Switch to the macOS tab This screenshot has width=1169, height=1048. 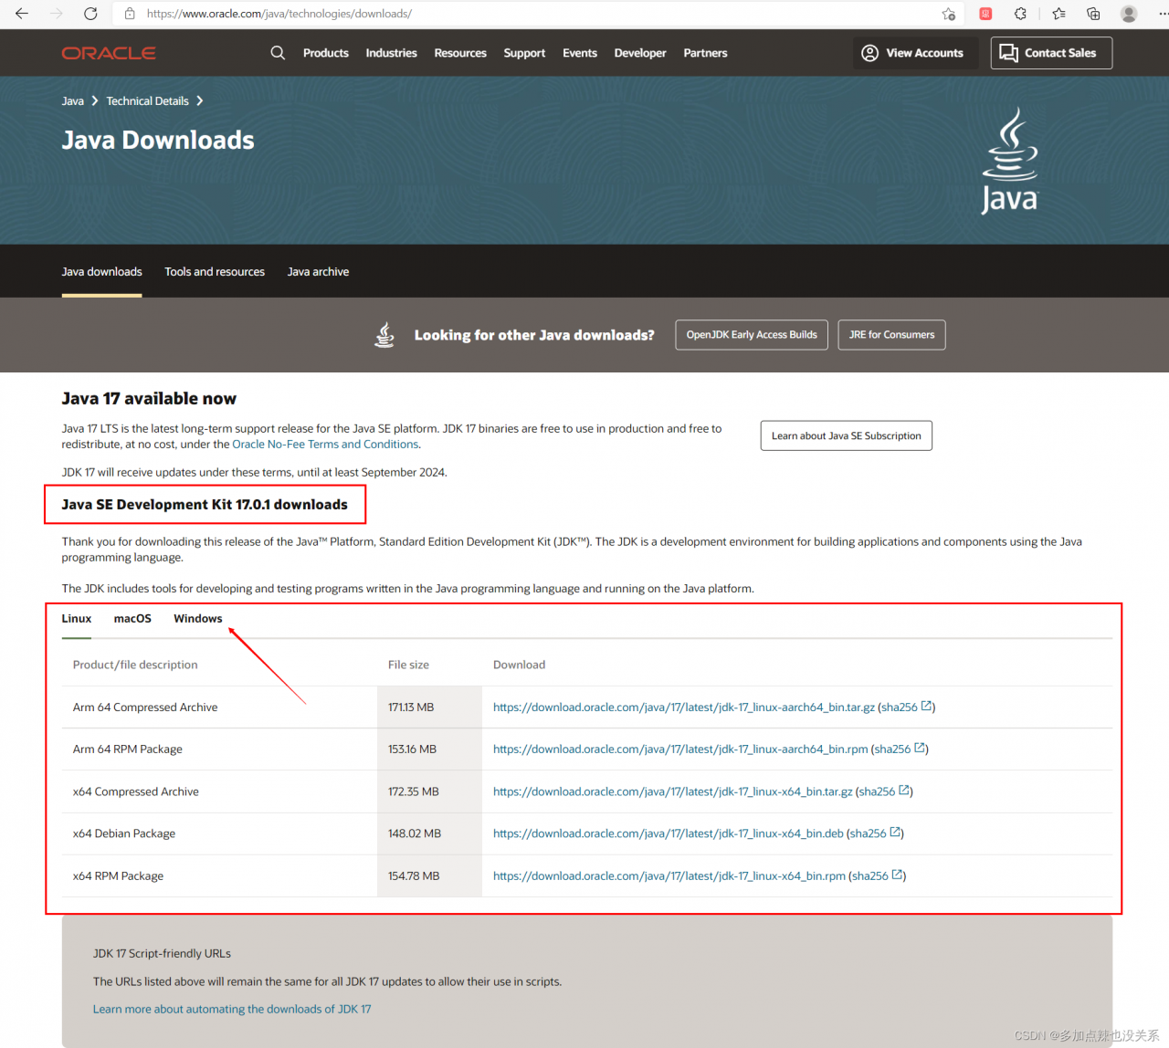132,619
